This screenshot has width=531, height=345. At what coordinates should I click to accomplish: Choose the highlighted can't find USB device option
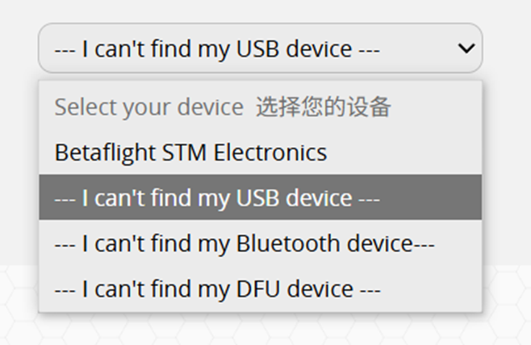click(x=260, y=197)
